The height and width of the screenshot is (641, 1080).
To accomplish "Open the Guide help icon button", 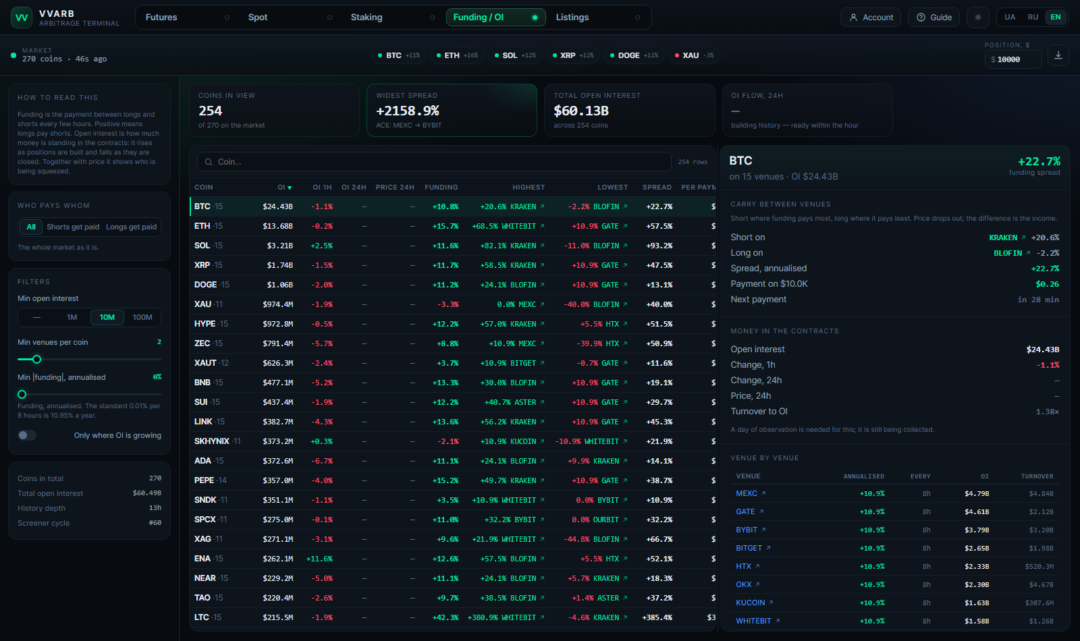I will click(x=934, y=18).
